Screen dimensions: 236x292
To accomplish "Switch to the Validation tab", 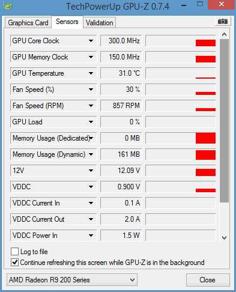I will point(100,23).
